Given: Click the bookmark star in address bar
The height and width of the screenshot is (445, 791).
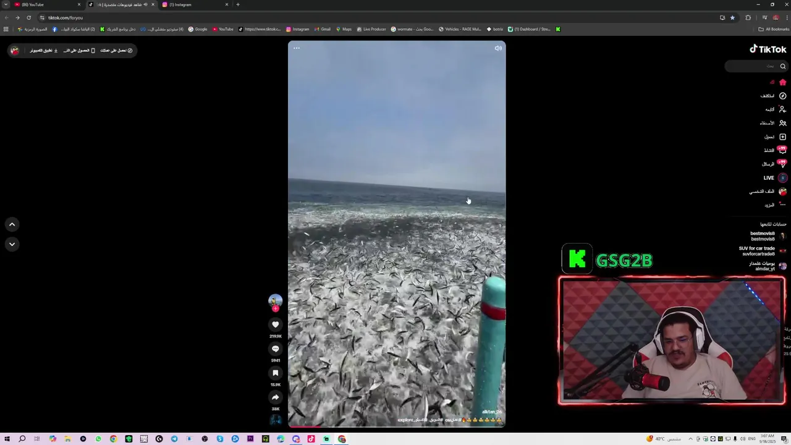Looking at the screenshot, I should (x=732, y=17).
